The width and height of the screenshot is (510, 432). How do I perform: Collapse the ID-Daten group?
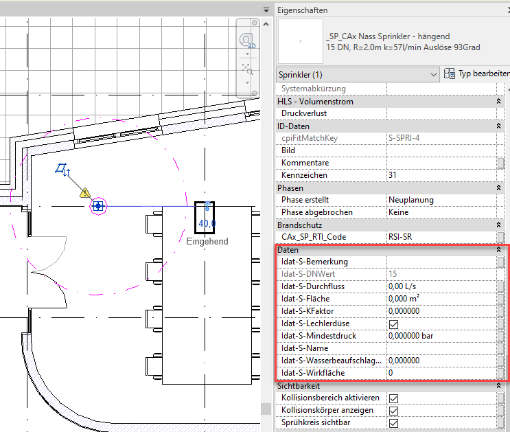coord(498,126)
